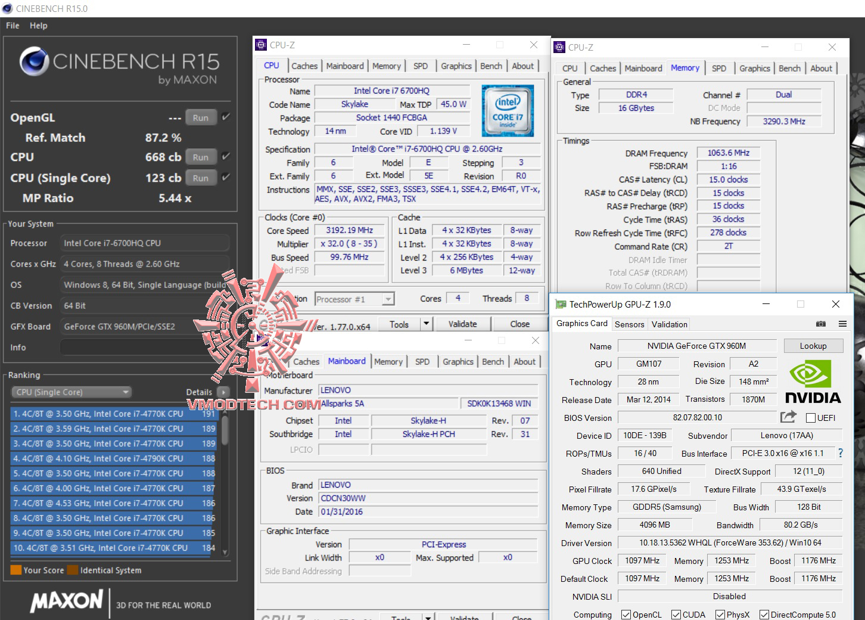Switch to Sensors tab in GPU-Z
Viewport: 865px width, 620px height.
[629, 324]
